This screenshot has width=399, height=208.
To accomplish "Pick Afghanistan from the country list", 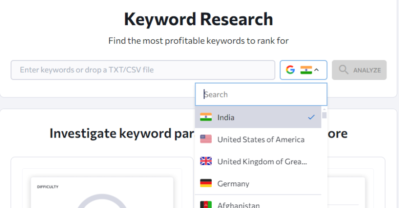I will 238,205.
